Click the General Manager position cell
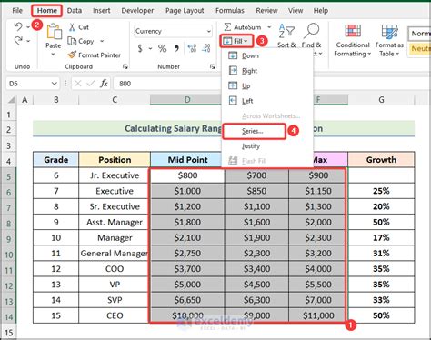 coord(115,254)
